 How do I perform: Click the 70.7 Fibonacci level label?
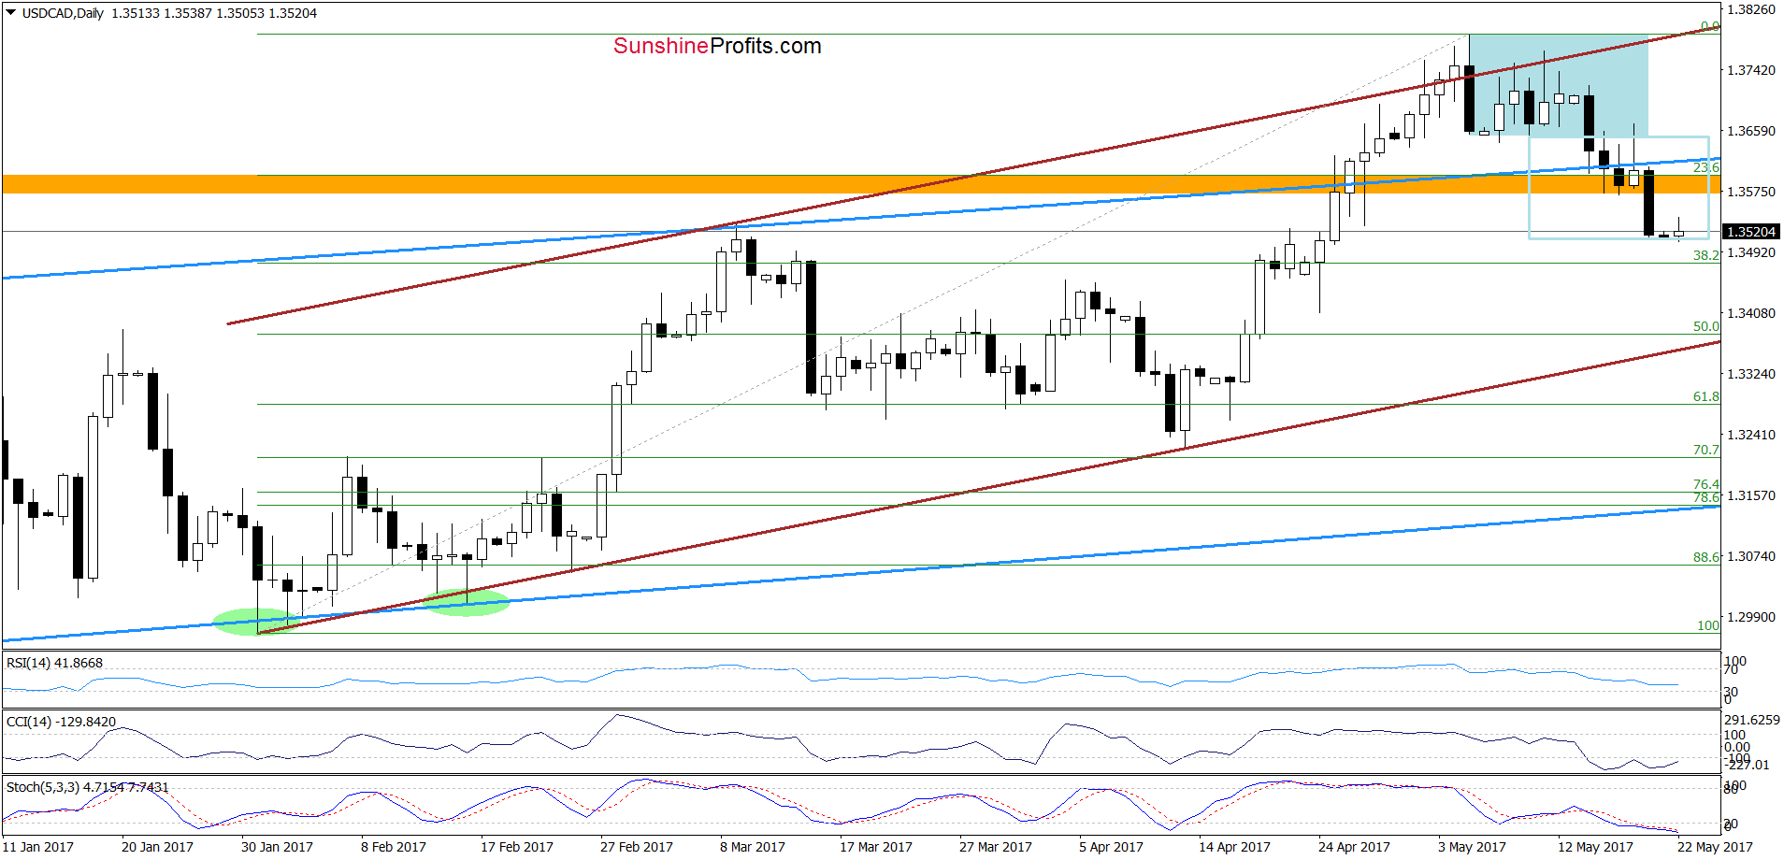tap(1705, 450)
